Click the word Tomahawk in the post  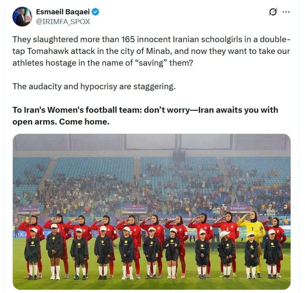pos(48,51)
